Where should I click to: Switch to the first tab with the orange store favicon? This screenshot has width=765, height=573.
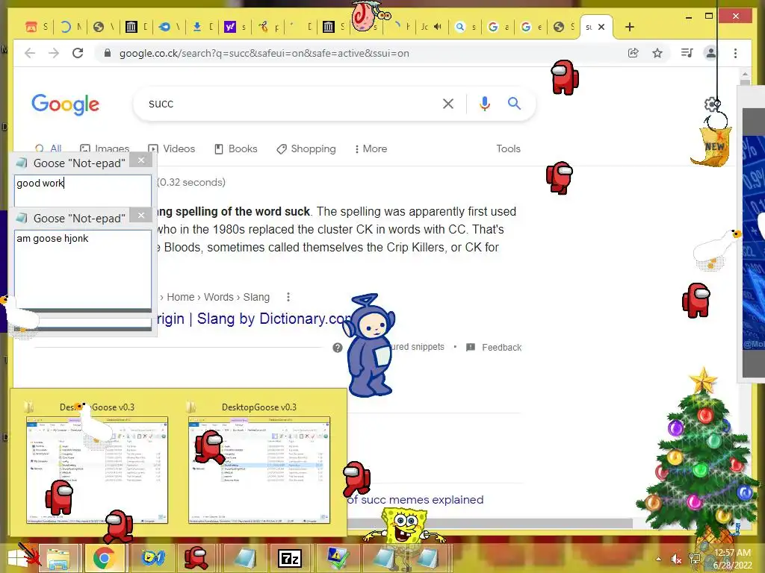pos(37,27)
